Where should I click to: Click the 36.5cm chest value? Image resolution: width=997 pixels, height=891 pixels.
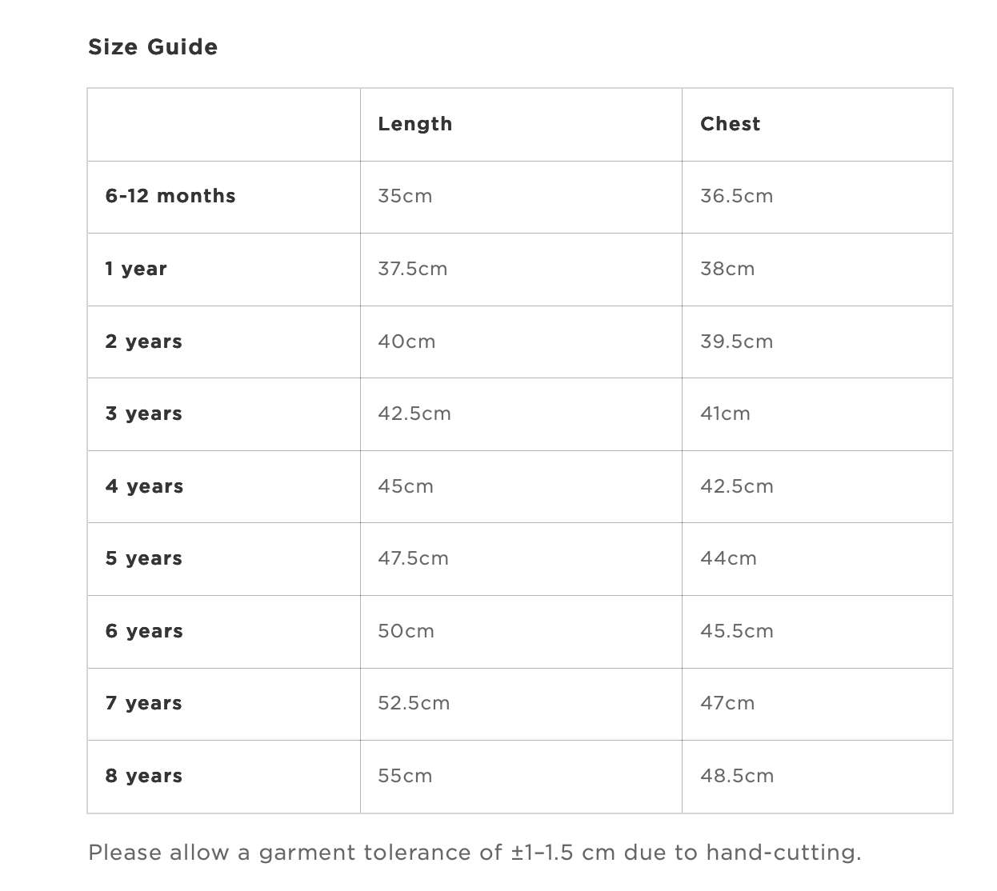736,196
